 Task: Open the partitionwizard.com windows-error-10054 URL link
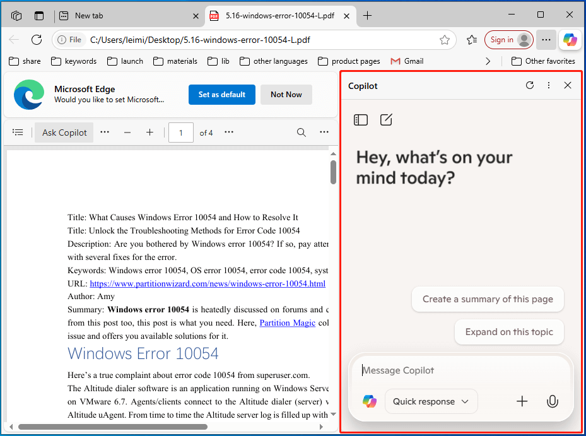[x=208, y=284]
